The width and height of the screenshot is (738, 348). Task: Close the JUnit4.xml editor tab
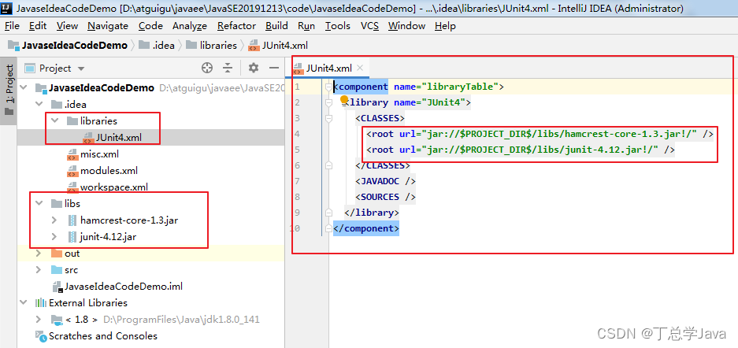360,68
